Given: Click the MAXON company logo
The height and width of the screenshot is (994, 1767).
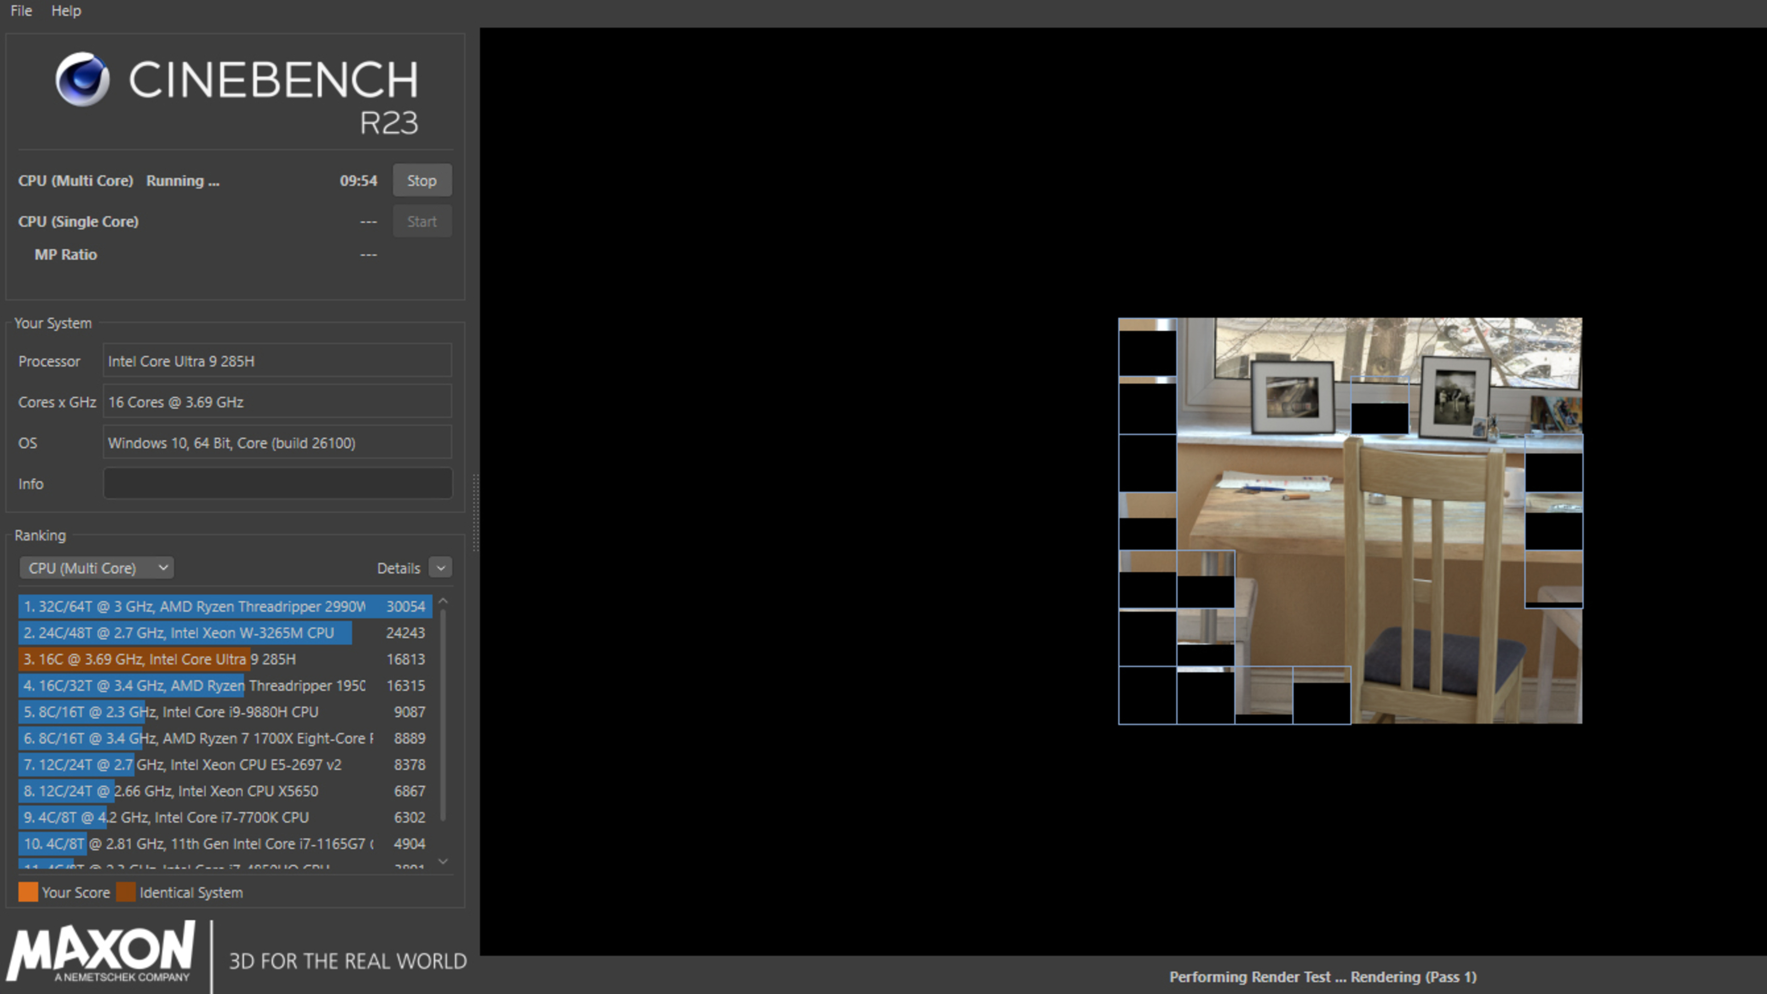Looking at the screenshot, I should coord(102,952).
